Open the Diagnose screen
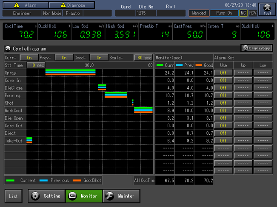 tap(71, 6)
